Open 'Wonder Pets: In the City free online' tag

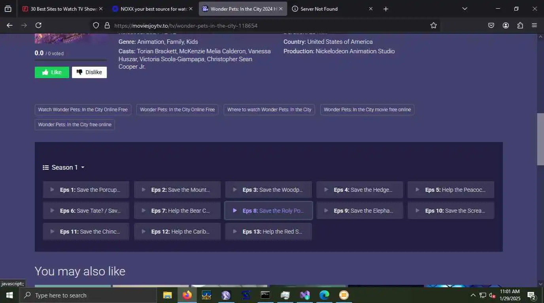75,125
